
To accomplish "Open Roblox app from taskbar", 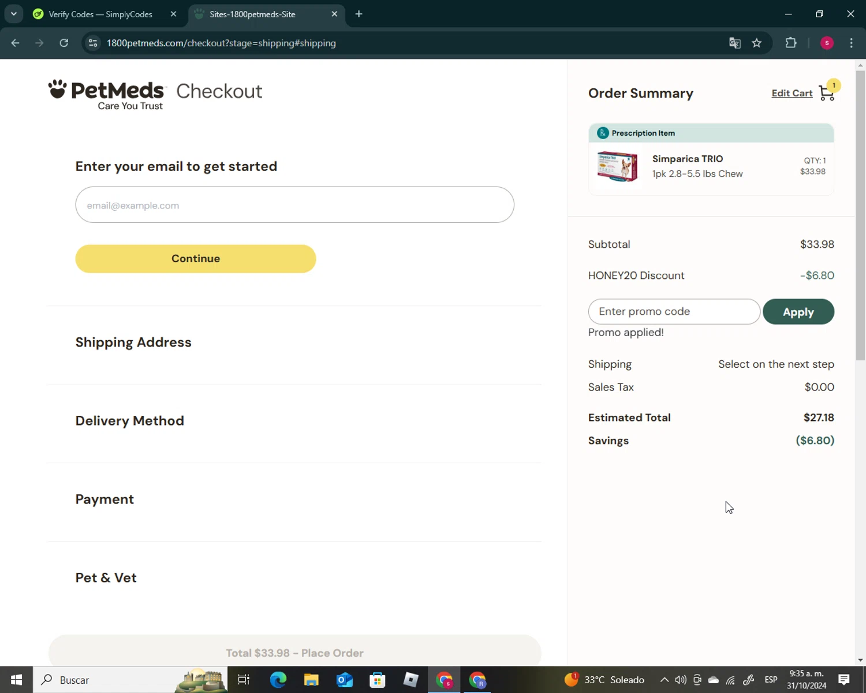I will pos(410,680).
